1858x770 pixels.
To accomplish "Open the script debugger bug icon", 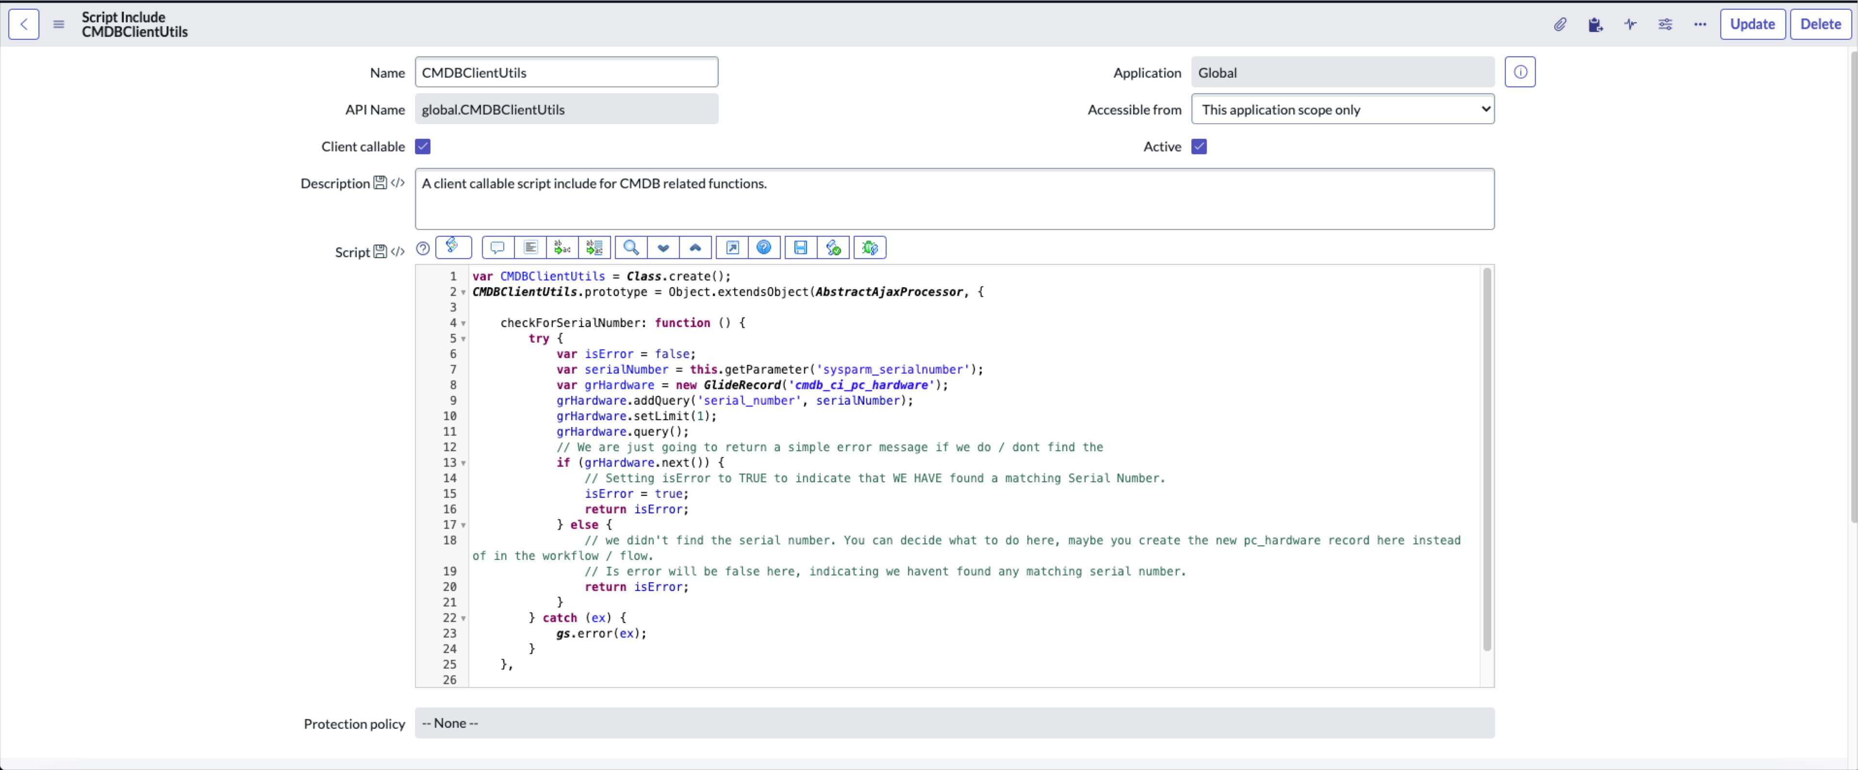I will click(870, 248).
